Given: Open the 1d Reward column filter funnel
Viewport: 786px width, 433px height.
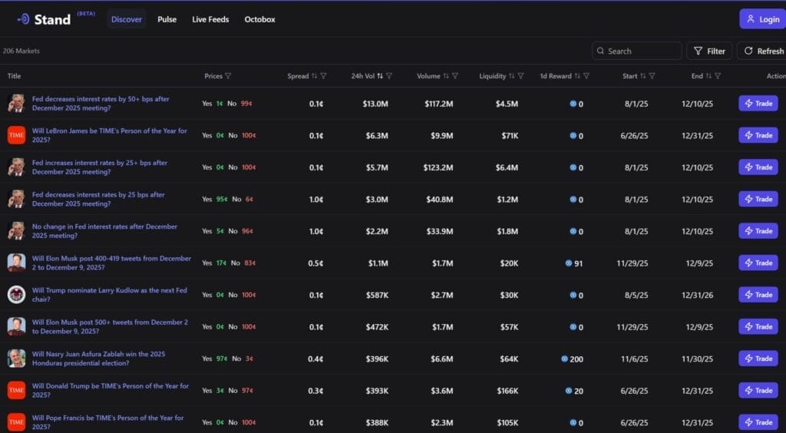Looking at the screenshot, I should [x=586, y=76].
